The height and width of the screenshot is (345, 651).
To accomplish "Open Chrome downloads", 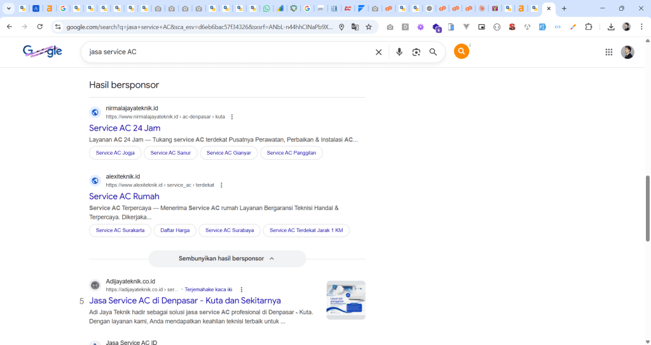I will click(611, 27).
